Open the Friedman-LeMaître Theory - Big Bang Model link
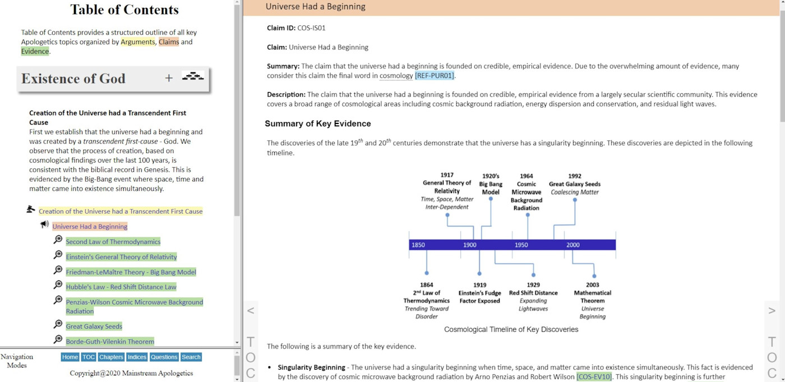785x382 pixels. tap(131, 272)
